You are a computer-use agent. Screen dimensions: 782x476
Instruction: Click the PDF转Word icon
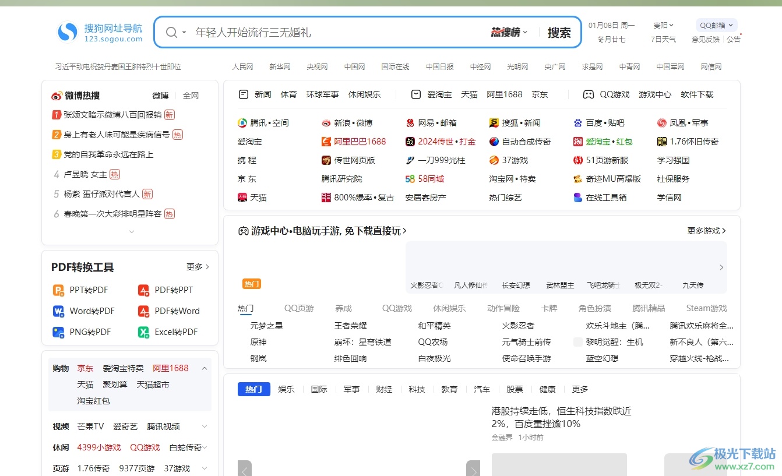point(143,311)
